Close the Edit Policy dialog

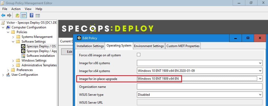point(260,38)
